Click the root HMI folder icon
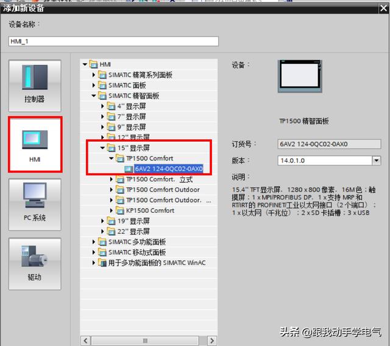 click(93, 64)
